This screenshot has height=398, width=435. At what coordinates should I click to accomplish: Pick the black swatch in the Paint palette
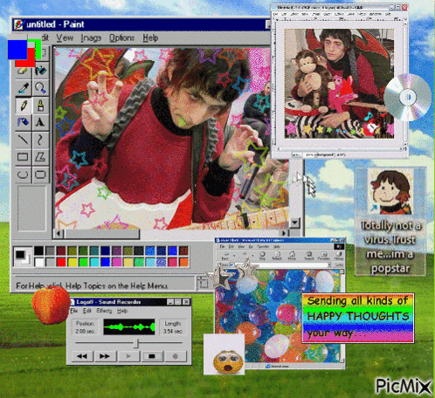coord(38,250)
